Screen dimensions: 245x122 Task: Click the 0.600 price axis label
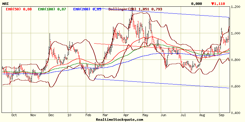[236, 86]
